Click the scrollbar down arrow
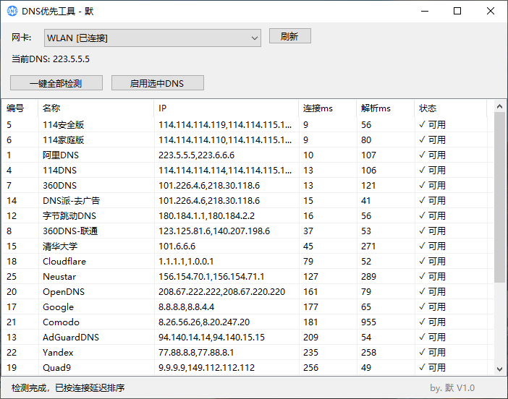 (499, 369)
